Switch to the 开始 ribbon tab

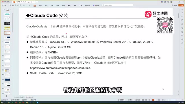[35, 5]
